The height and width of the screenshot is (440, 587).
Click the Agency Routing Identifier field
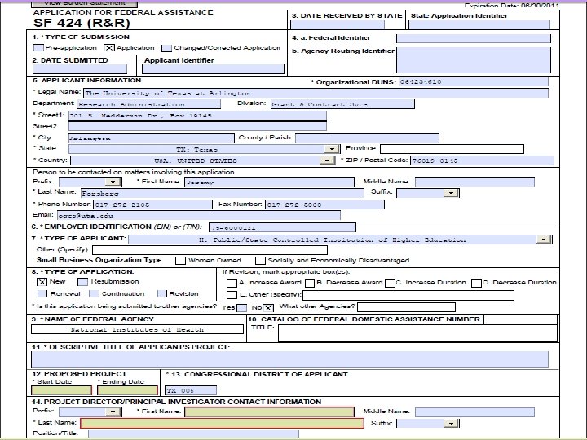(x=474, y=59)
